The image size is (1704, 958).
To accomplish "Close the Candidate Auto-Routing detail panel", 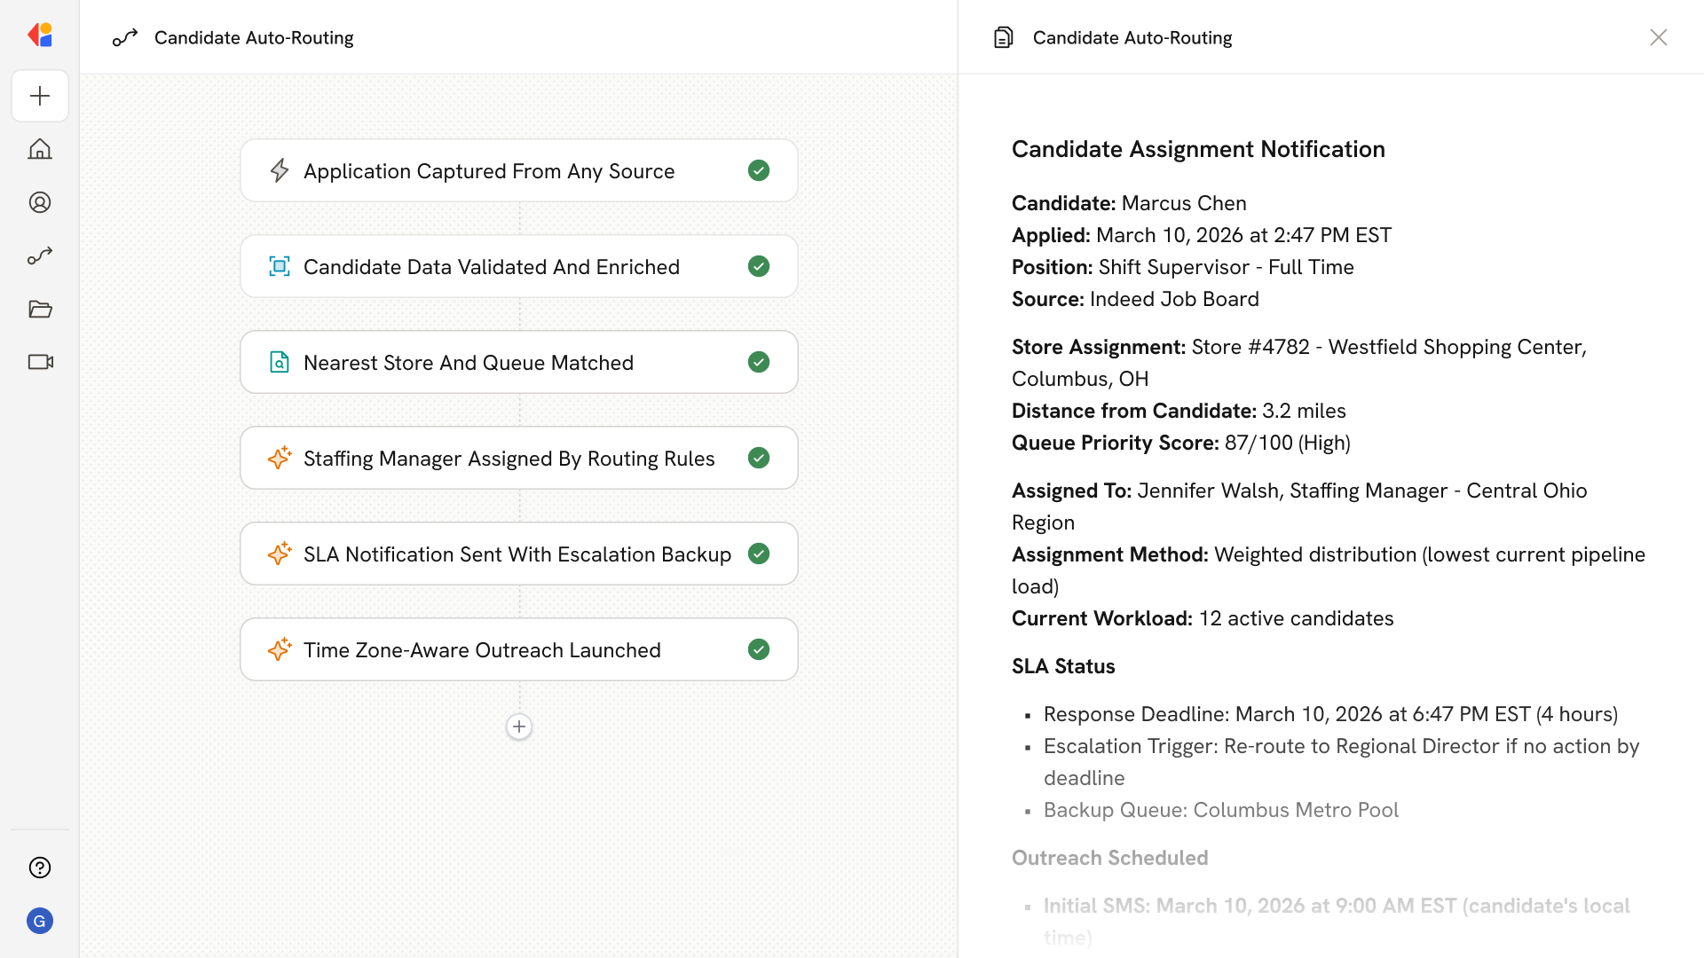I will coord(1658,37).
